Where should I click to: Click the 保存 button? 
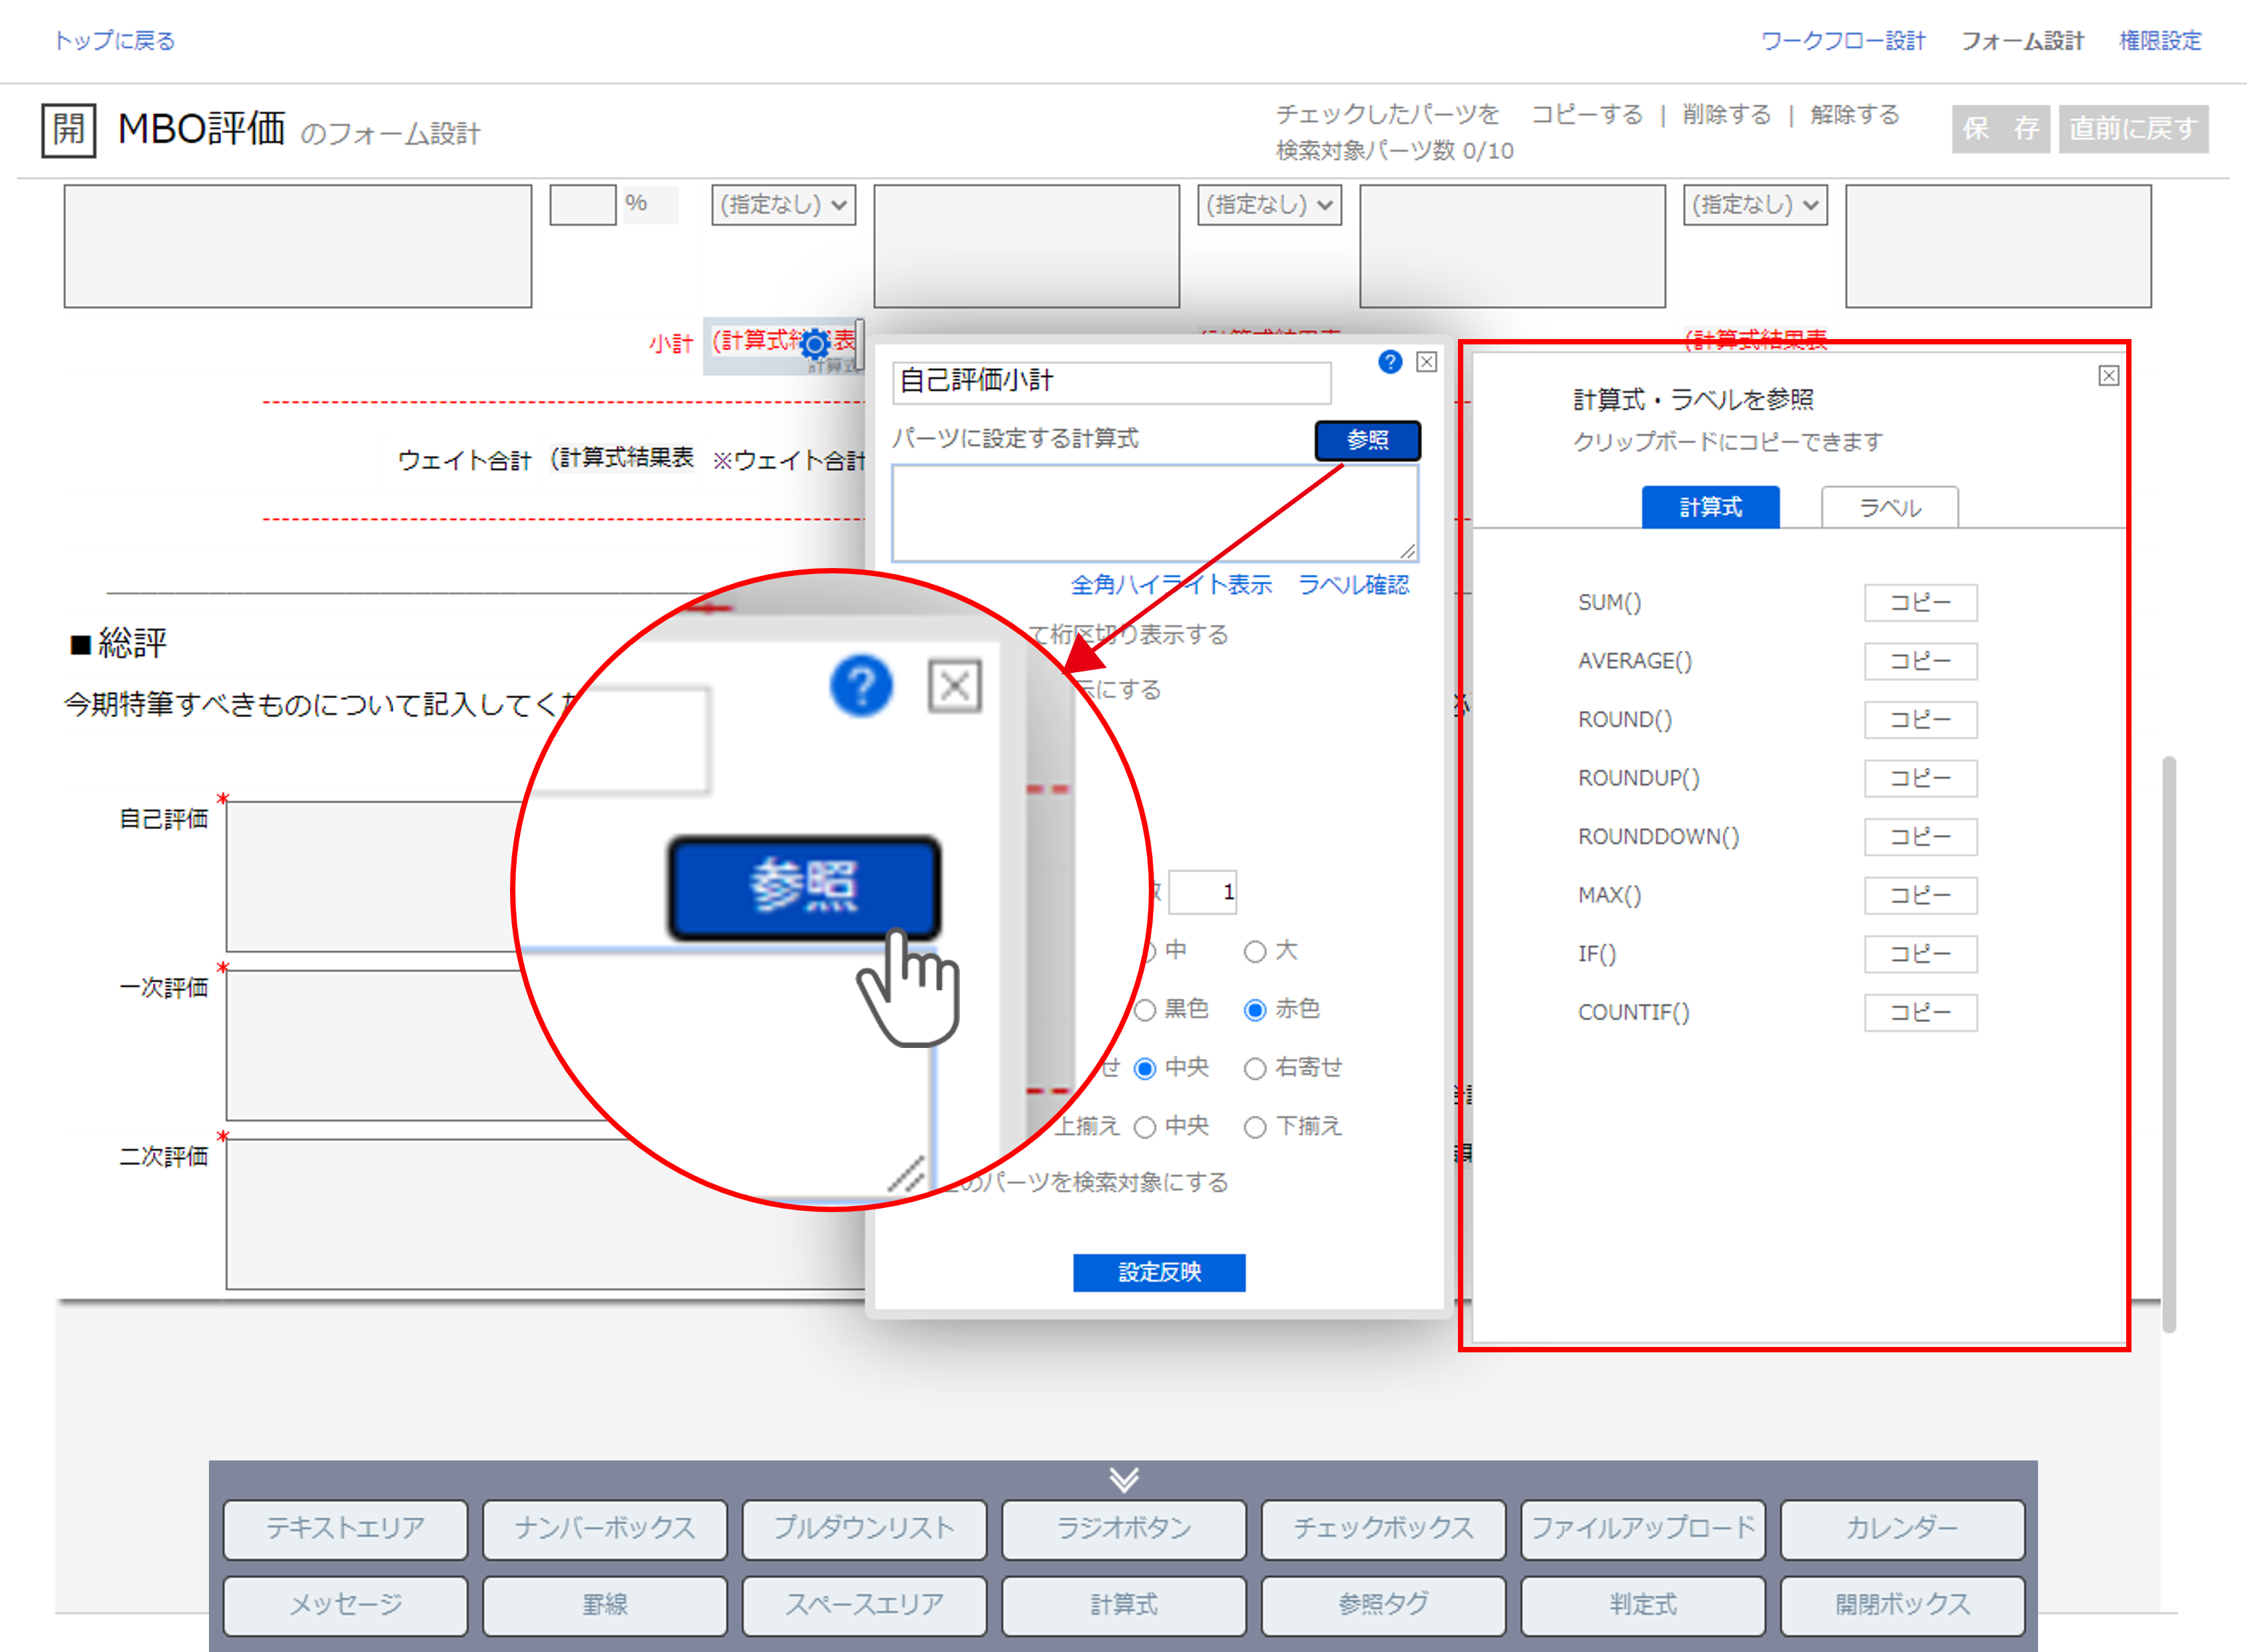pos(2000,129)
